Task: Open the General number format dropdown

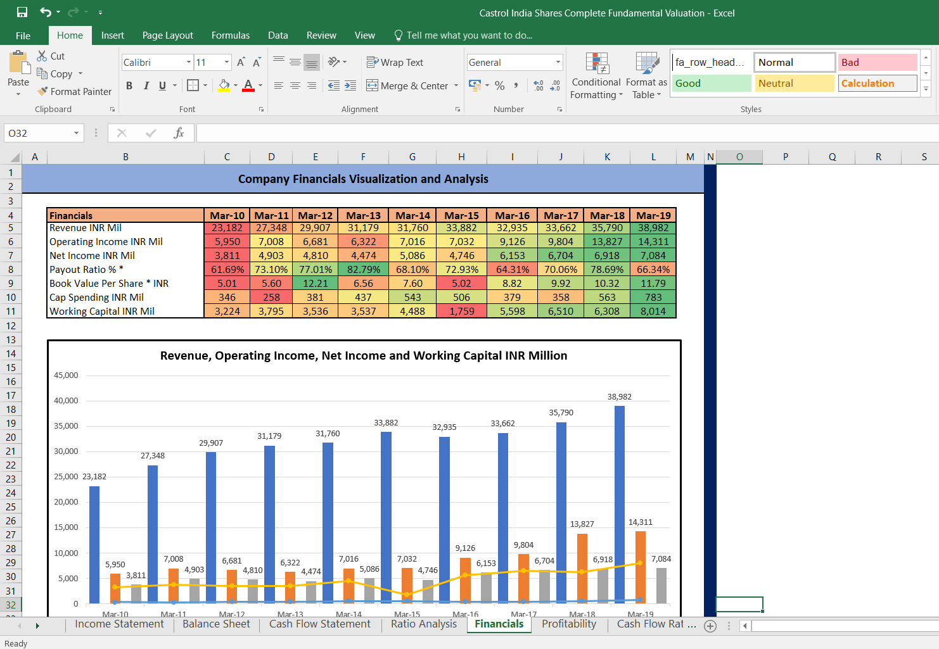Action: point(558,62)
